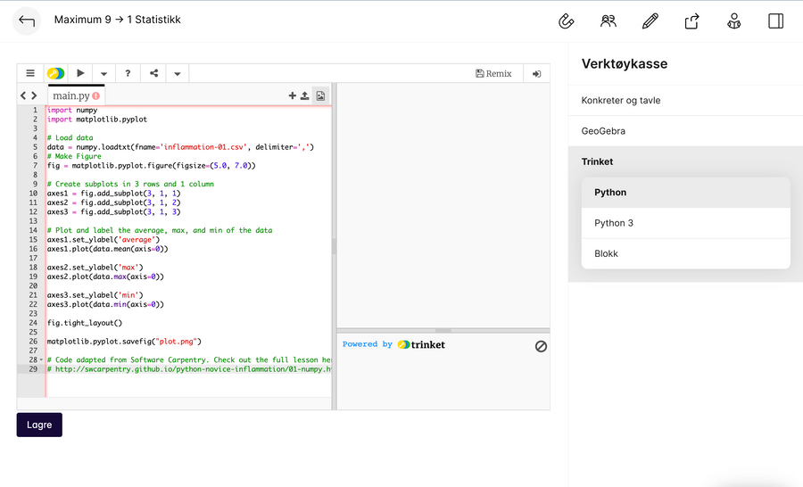
Task: Click the 'plot.png' string in code
Action: 177,342
